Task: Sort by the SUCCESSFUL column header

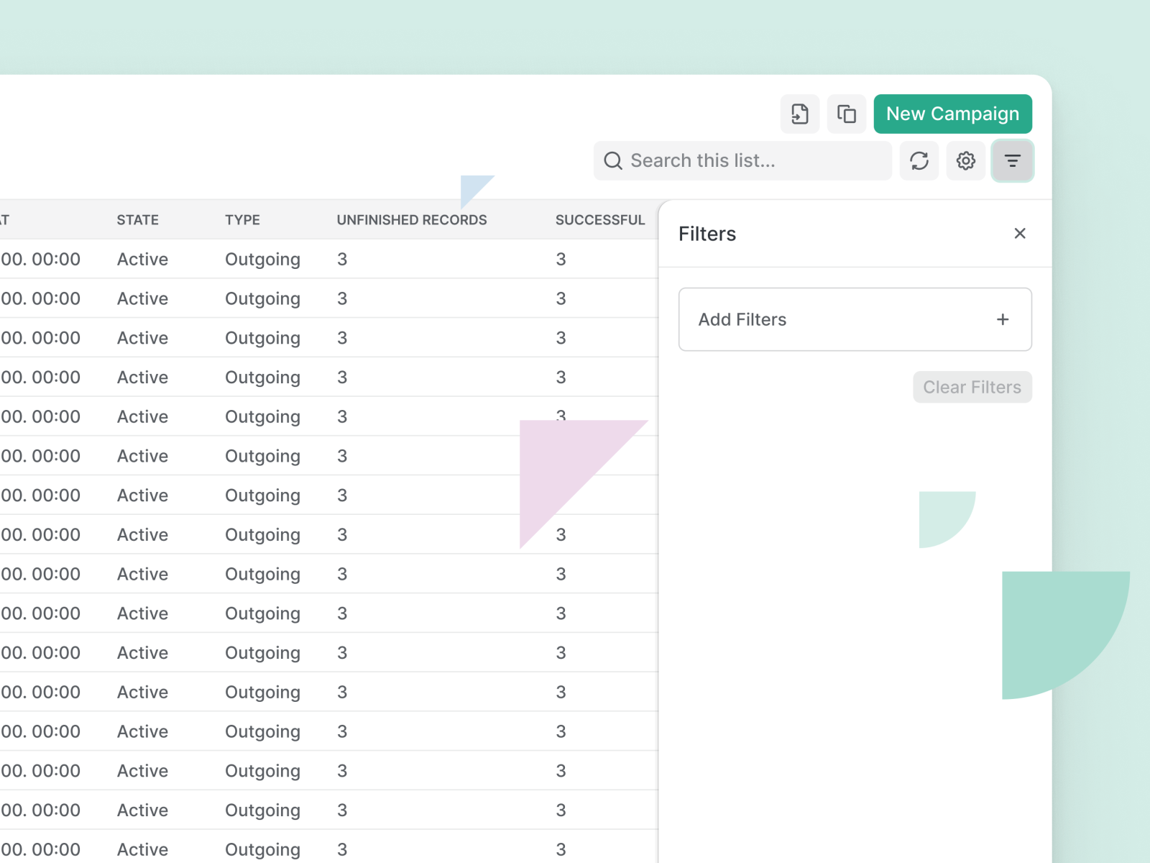Action: point(600,219)
